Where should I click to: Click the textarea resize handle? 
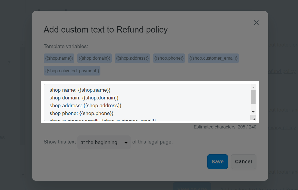(x=254, y=119)
